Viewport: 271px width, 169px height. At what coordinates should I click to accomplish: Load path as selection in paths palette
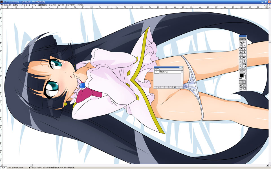(x=167, y=87)
